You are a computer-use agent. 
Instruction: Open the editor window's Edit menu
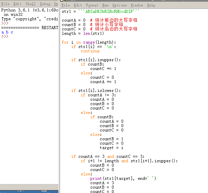pyautogui.click(x=78, y=5)
